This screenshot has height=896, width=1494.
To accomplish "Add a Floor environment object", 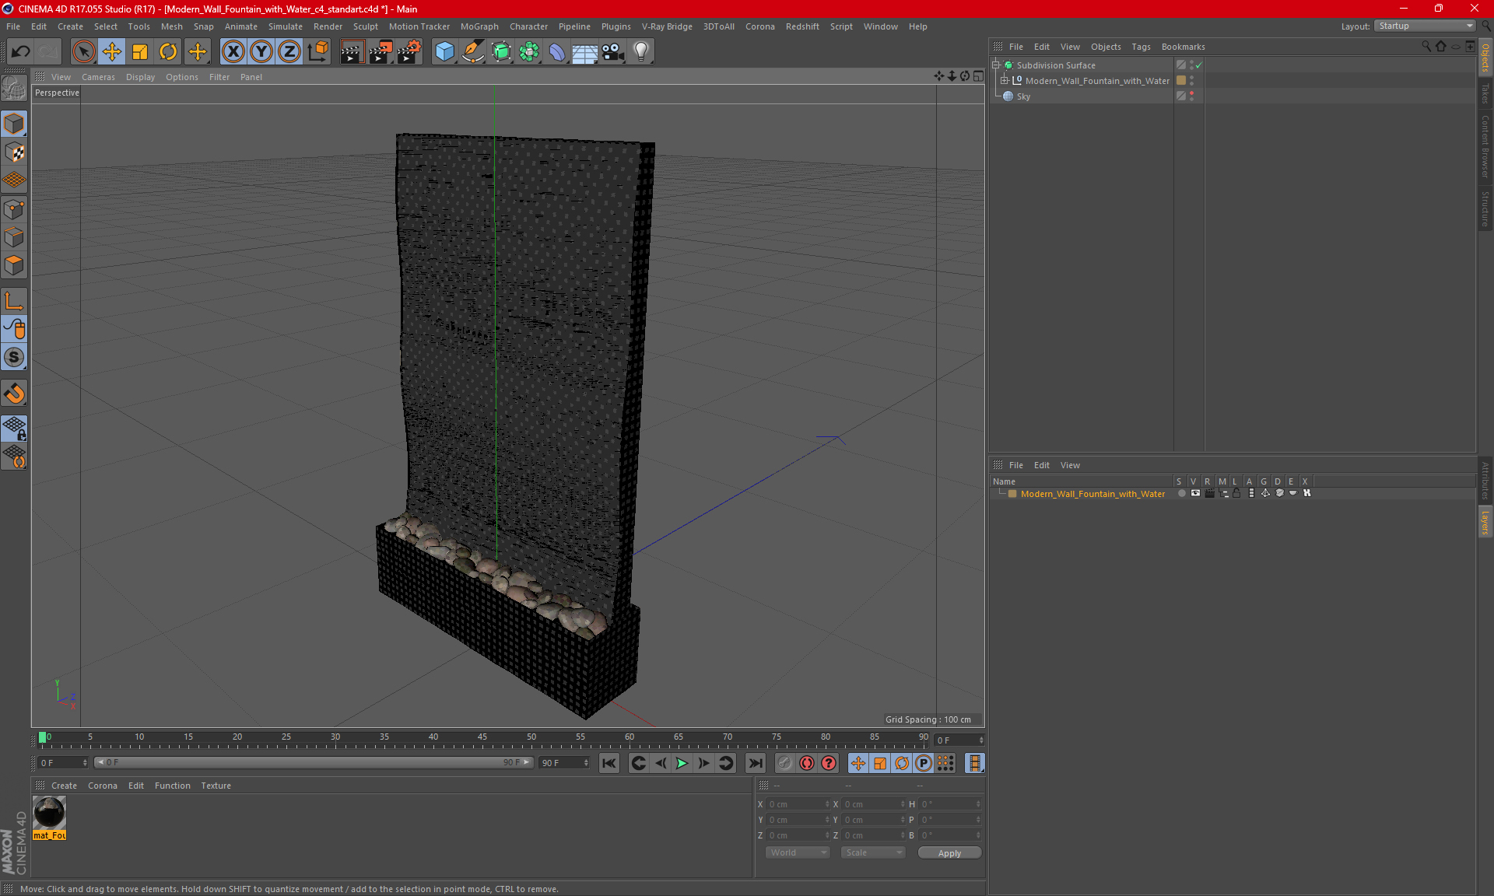I will tap(585, 52).
